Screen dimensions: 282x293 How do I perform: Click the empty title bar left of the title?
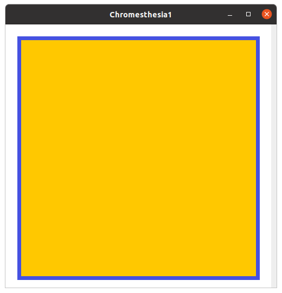[57, 15]
